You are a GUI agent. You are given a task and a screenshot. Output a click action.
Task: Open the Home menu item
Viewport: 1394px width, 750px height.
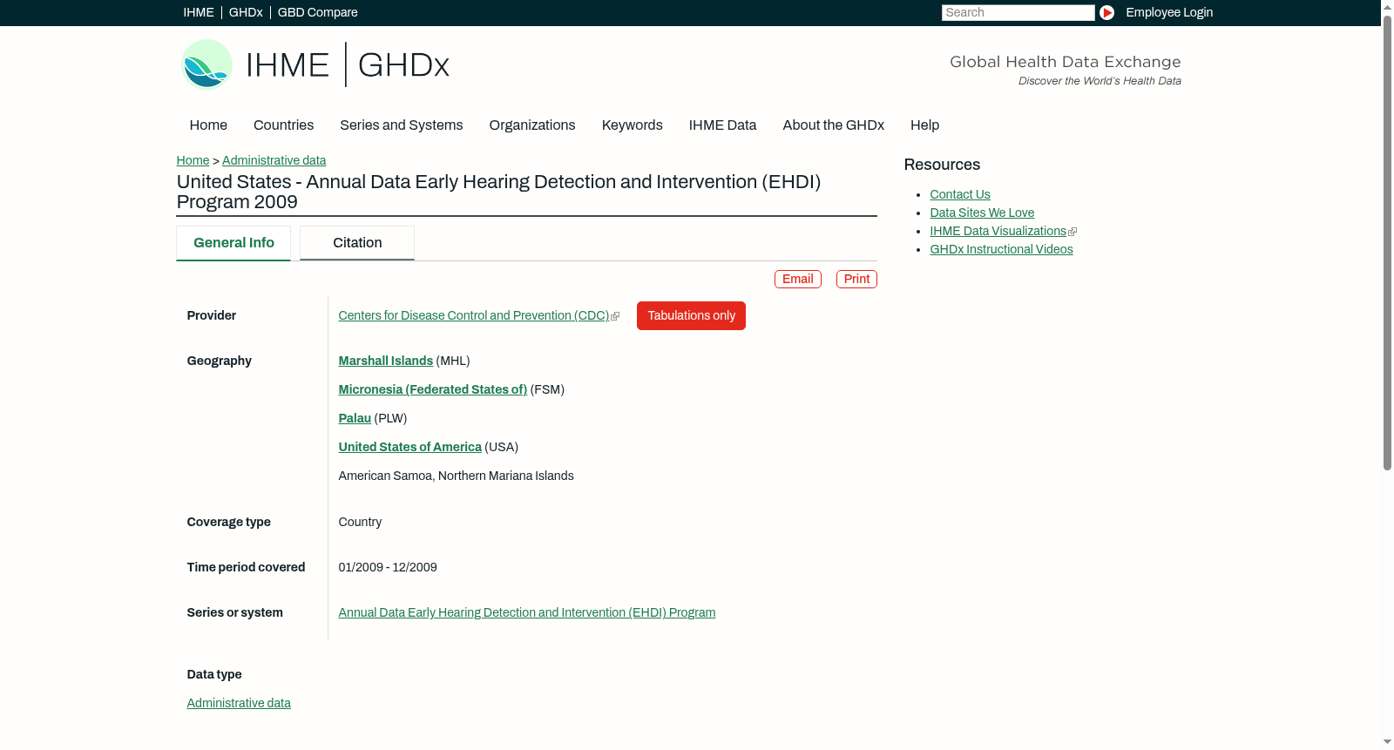(x=208, y=125)
